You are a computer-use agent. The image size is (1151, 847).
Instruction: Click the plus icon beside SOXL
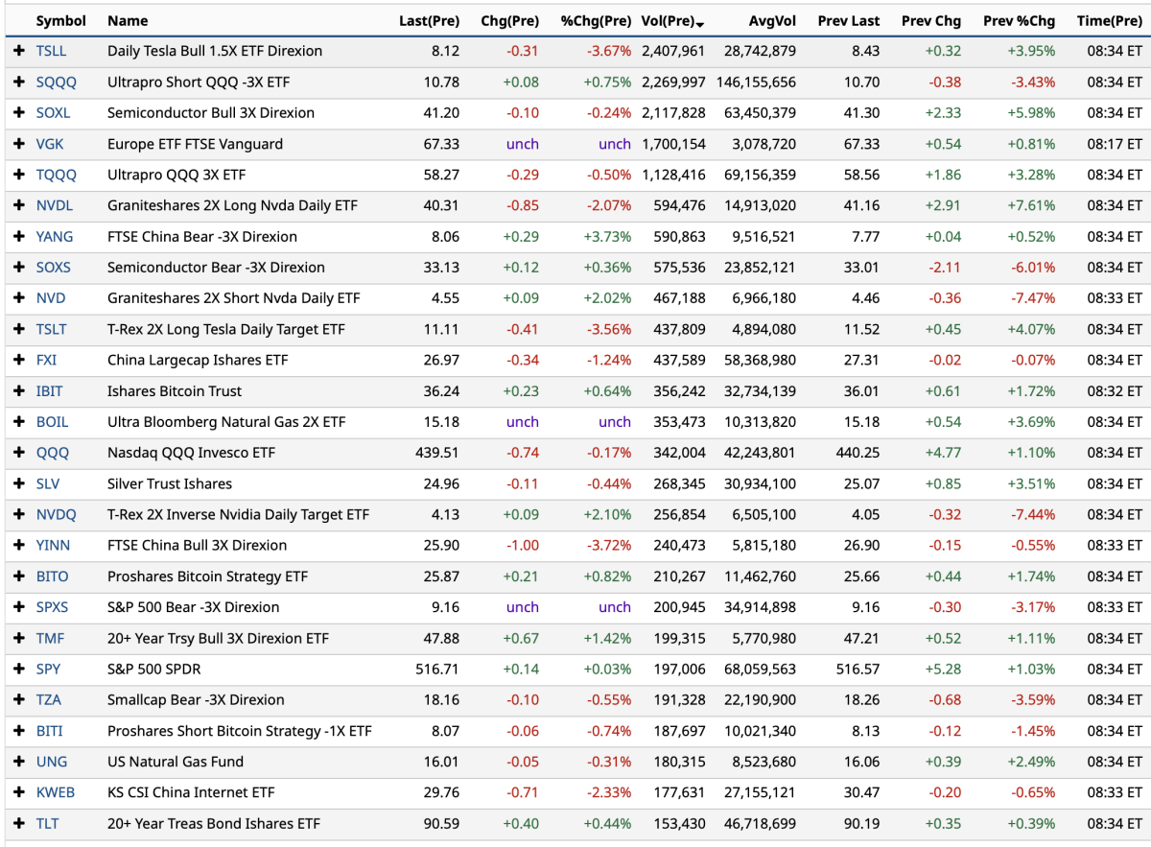click(x=18, y=113)
